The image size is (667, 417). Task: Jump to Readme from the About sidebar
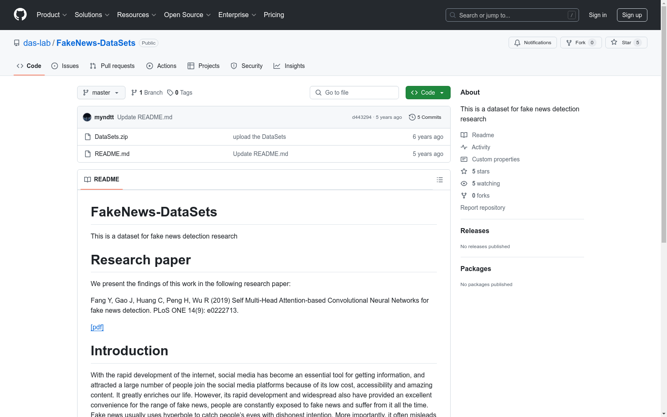[x=477, y=135]
